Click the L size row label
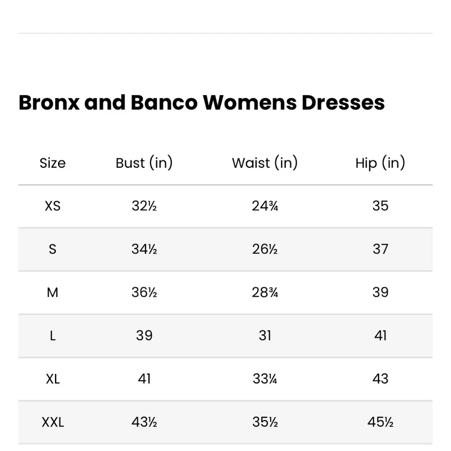This screenshot has height=451, width=451. coord(53,336)
